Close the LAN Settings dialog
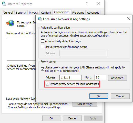 [129, 19]
